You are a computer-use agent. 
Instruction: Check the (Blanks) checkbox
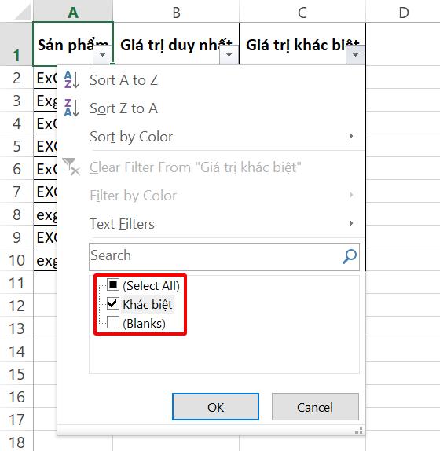[113, 322]
